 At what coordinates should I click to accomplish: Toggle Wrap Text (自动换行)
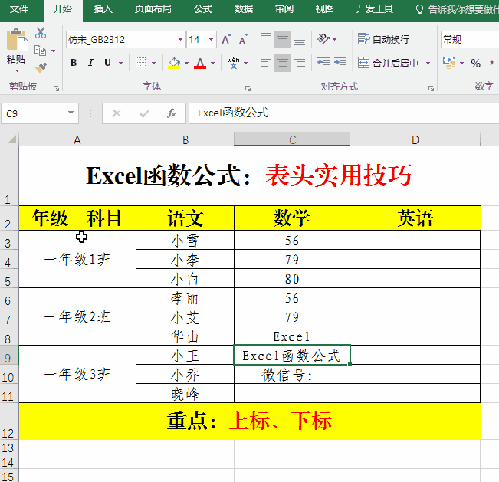pyautogui.click(x=383, y=39)
